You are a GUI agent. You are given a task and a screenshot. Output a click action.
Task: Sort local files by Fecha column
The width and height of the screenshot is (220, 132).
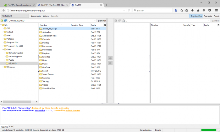tap(97, 25)
